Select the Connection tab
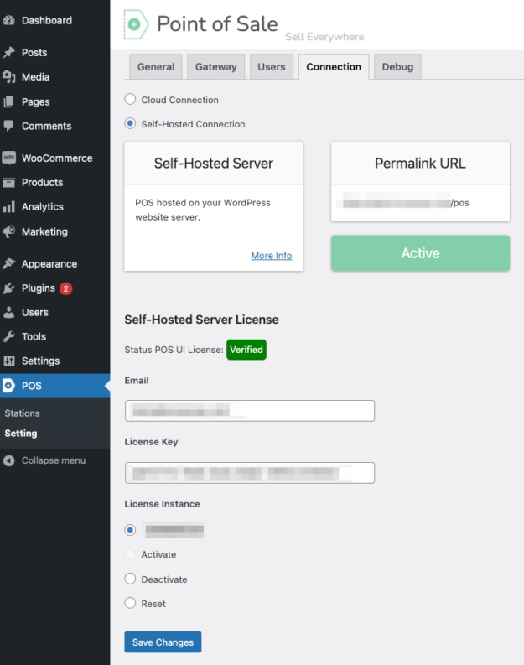 point(334,66)
